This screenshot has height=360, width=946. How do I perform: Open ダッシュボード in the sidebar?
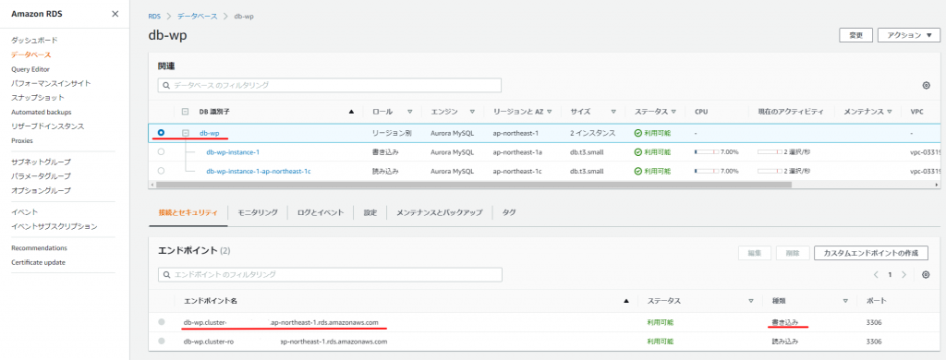click(34, 41)
